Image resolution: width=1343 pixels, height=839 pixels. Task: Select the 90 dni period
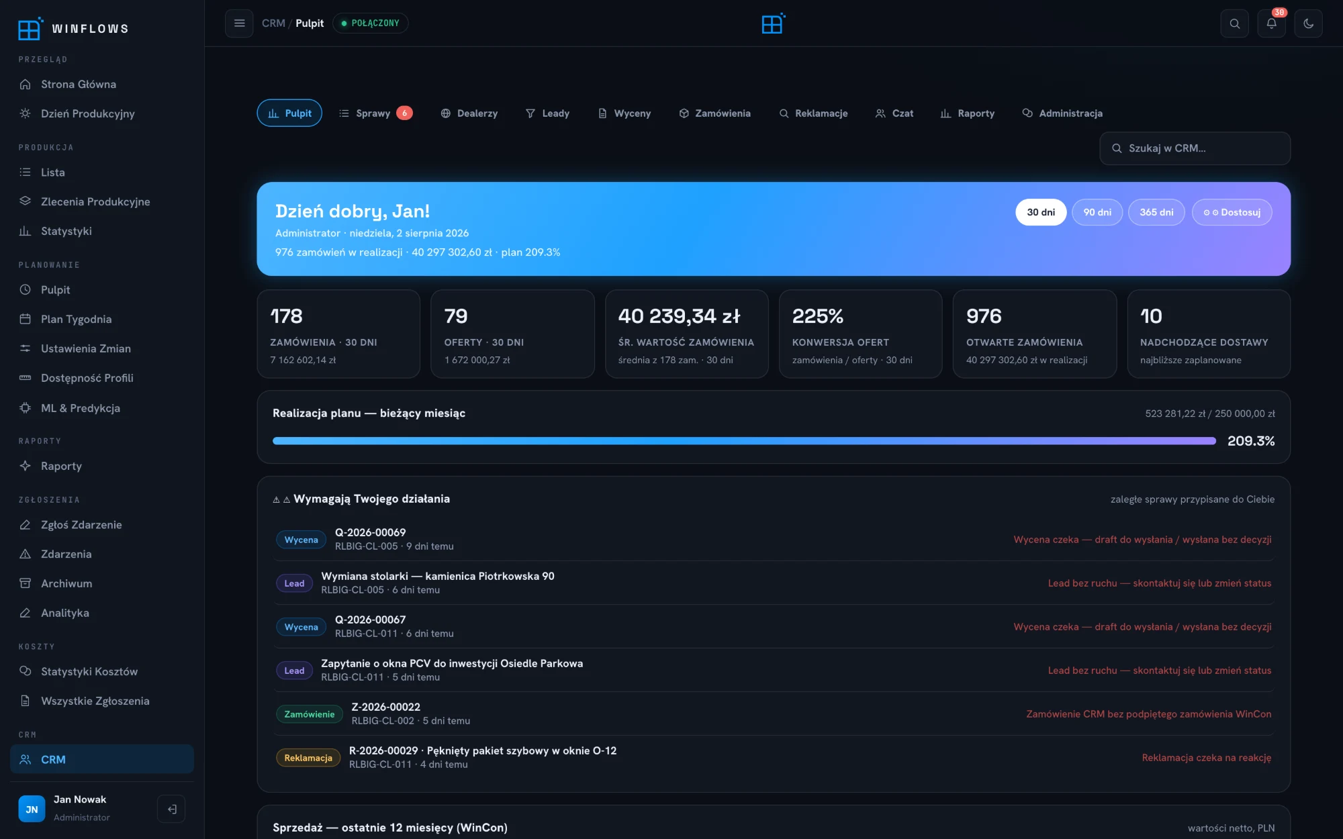[1097, 212]
